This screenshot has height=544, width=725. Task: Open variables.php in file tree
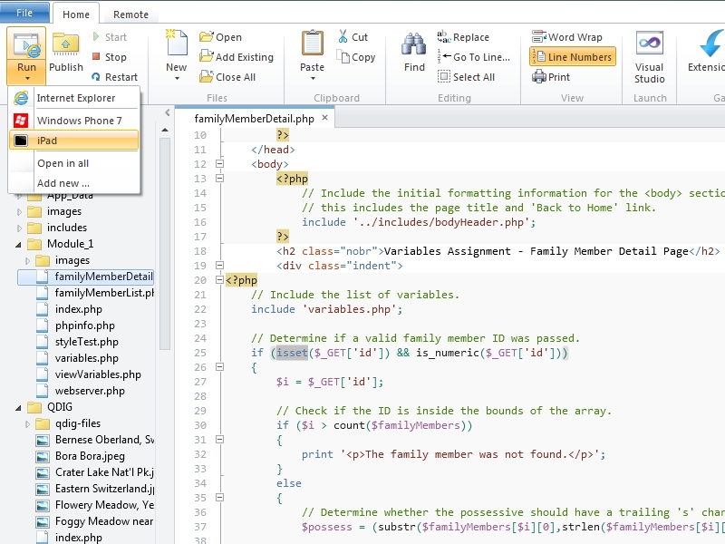point(87,358)
